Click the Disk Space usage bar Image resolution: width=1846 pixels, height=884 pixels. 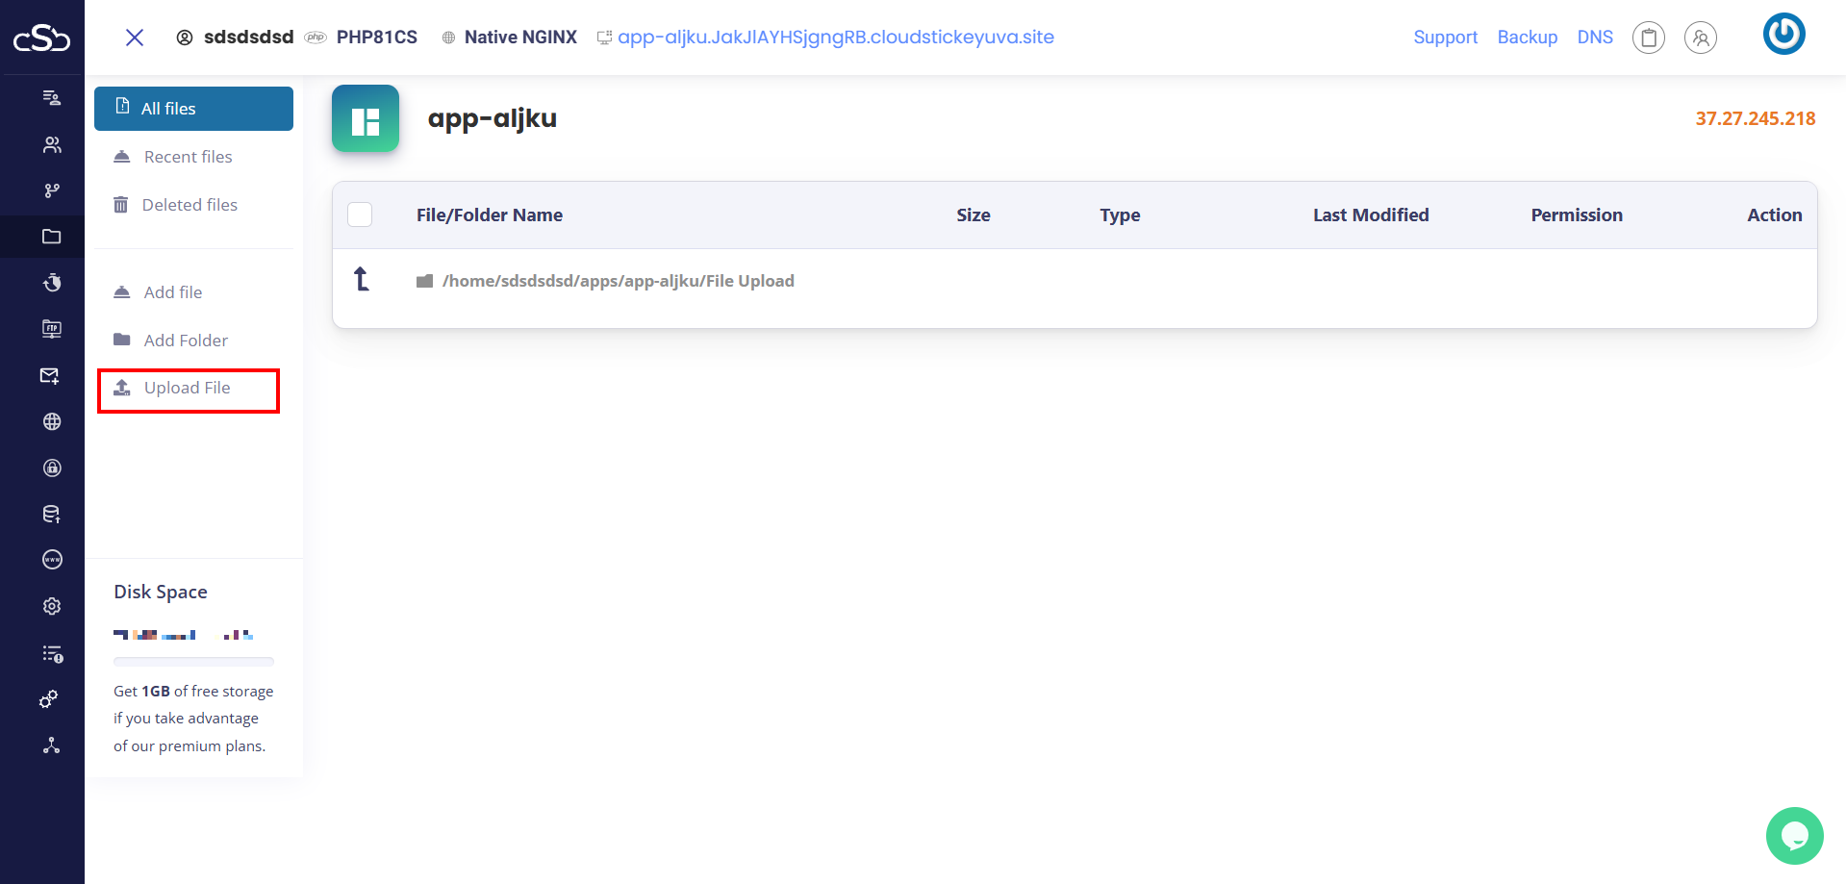coord(193,662)
